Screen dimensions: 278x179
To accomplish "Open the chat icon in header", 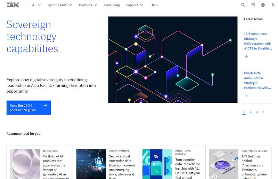I will (253, 5).
